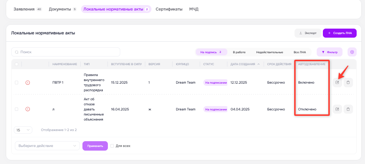Click the date 16.04.2025
The image size is (365, 164).
coord(120,109)
